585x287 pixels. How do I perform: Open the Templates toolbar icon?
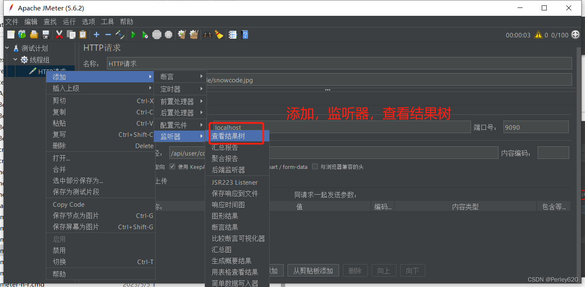point(22,35)
